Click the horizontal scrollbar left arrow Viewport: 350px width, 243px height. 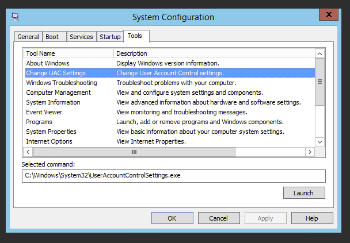(x=28, y=152)
